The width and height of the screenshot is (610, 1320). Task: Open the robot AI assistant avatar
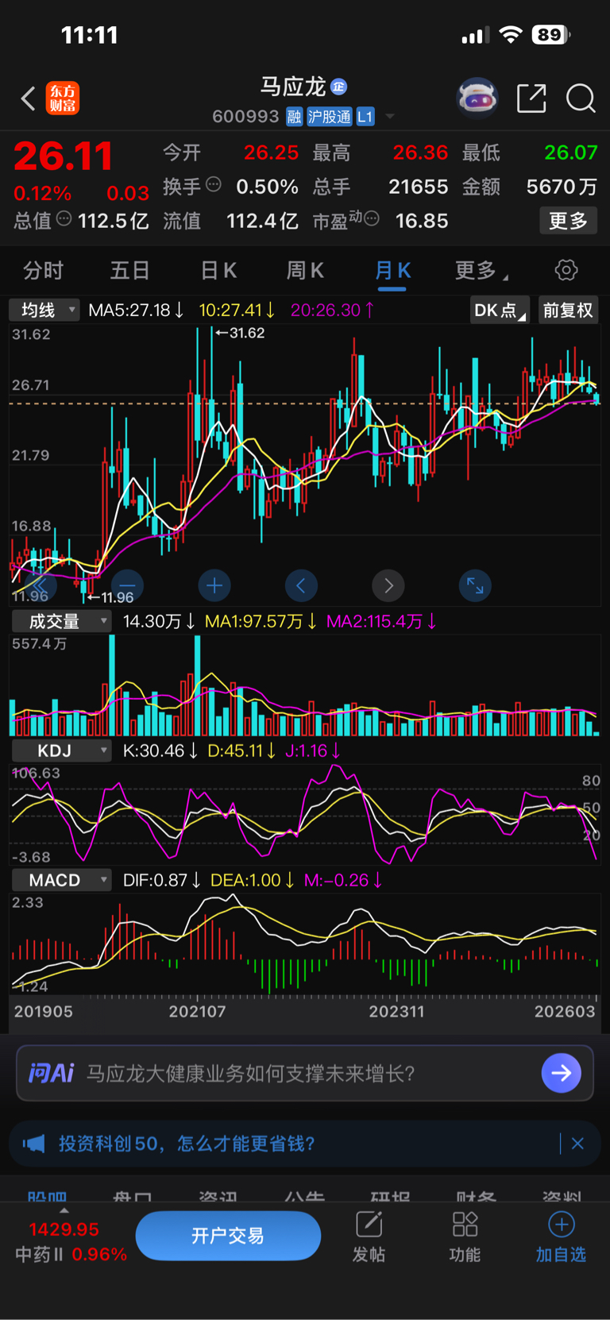(477, 98)
